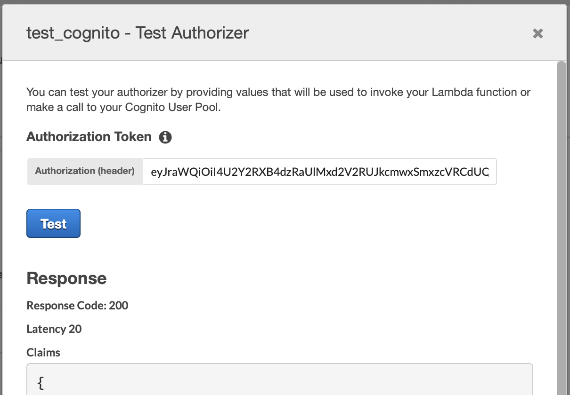Click the Authorization (header) label prefix
Screen dimensions: 570x395
pyautogui.click(x=84, y=171)
